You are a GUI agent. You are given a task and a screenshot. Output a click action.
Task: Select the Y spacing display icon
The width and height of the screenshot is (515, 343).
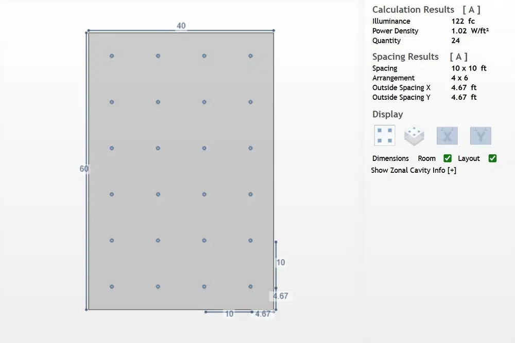point(480,135)
